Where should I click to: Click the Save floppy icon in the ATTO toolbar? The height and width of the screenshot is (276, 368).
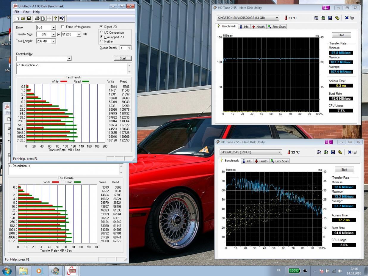pyautogui.click(x=29, y=19)
